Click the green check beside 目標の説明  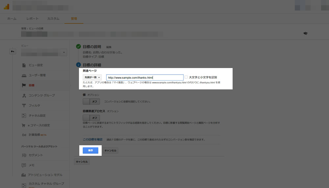(x=79, y=47)
